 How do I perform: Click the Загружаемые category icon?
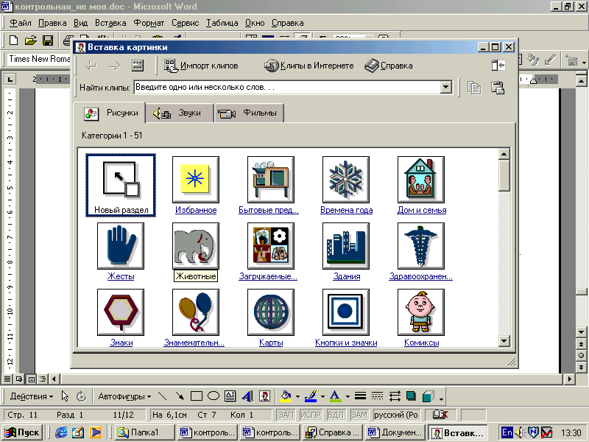271,246
